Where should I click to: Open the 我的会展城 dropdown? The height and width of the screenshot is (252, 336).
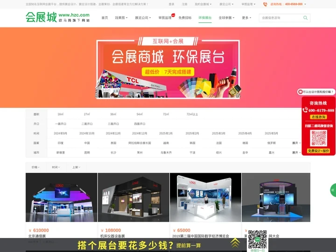click(x=203, y=4)
